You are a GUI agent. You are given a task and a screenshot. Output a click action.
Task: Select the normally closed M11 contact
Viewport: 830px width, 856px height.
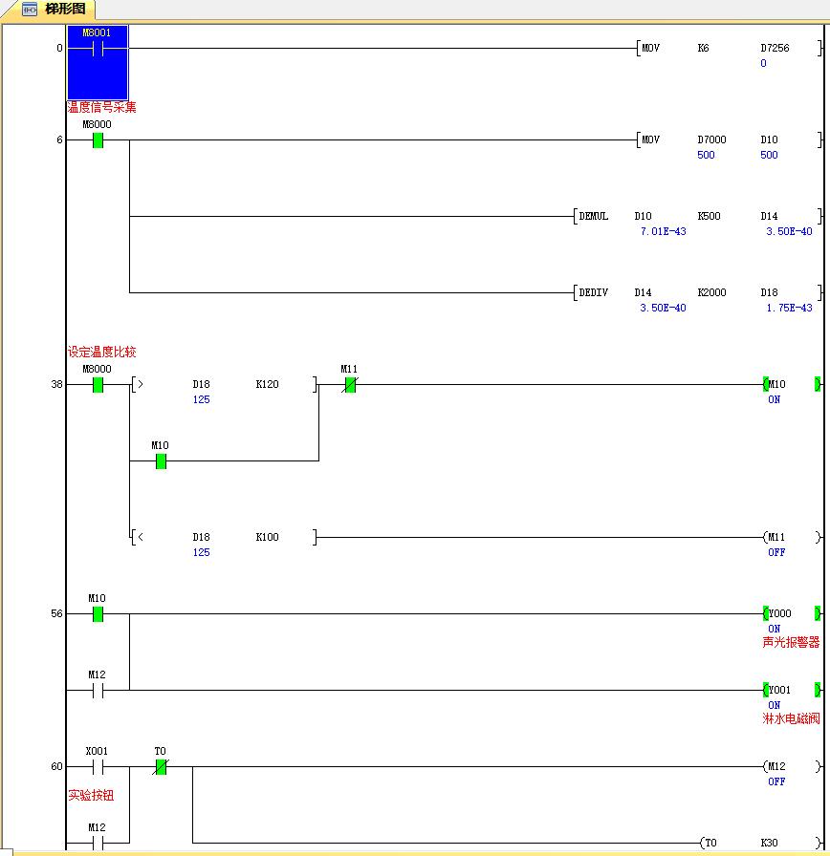point(350,385)
